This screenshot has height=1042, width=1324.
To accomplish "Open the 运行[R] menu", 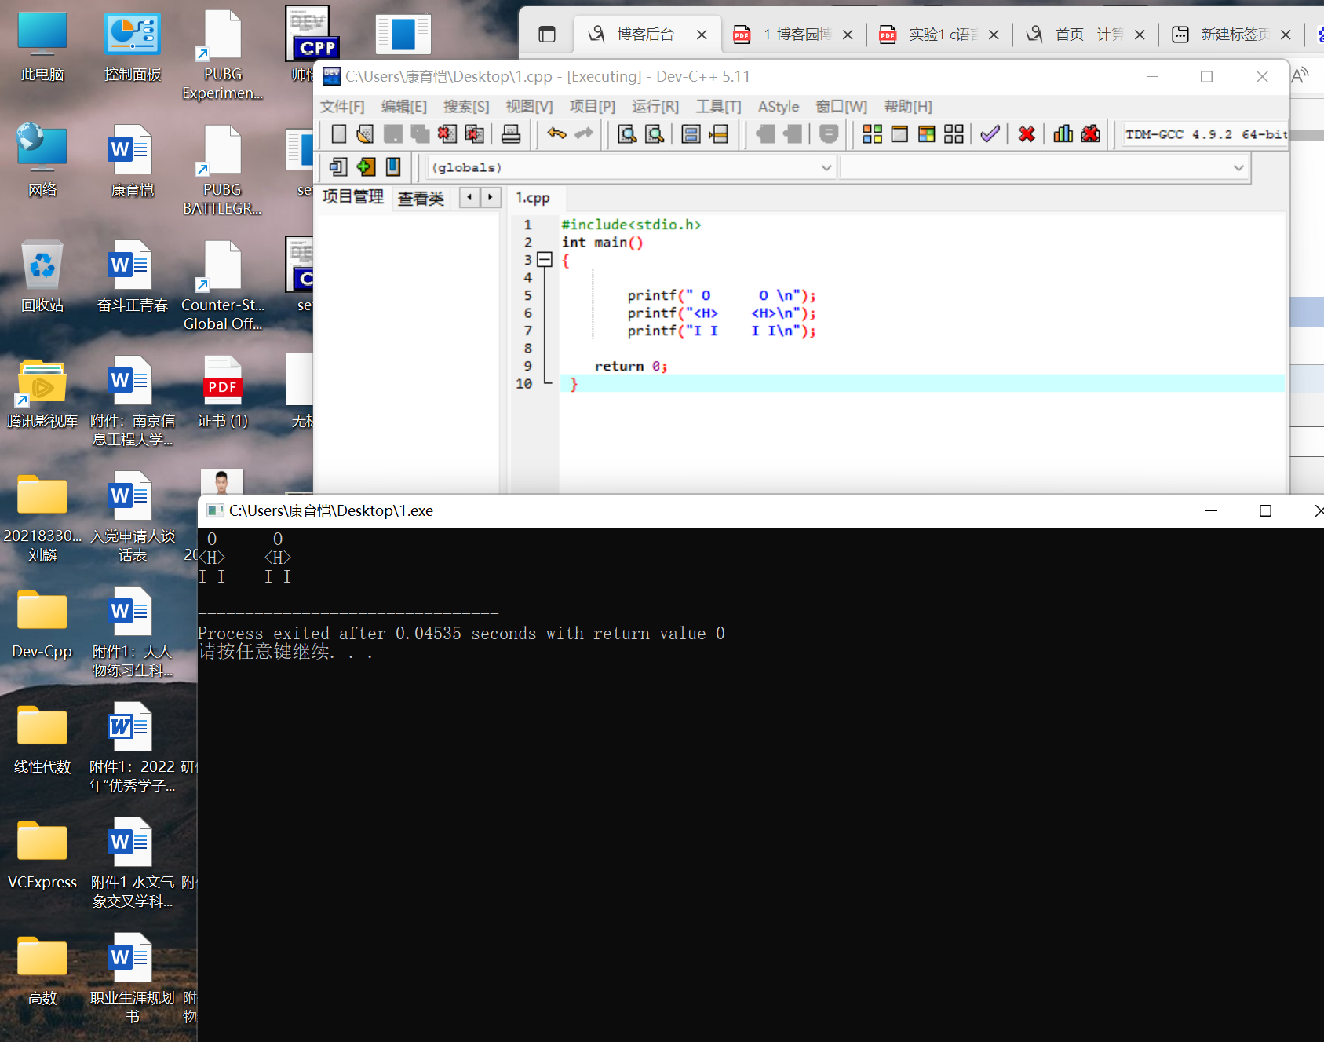I will (x=655, y=107).
